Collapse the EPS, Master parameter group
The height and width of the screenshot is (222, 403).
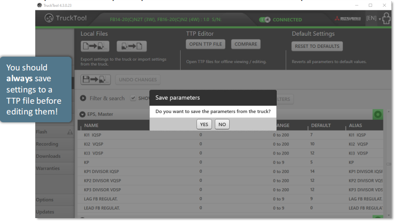click(82, 114)
